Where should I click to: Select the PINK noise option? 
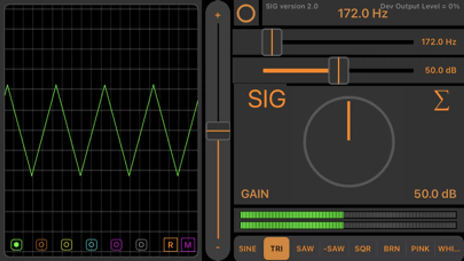[x=420, y=249]
